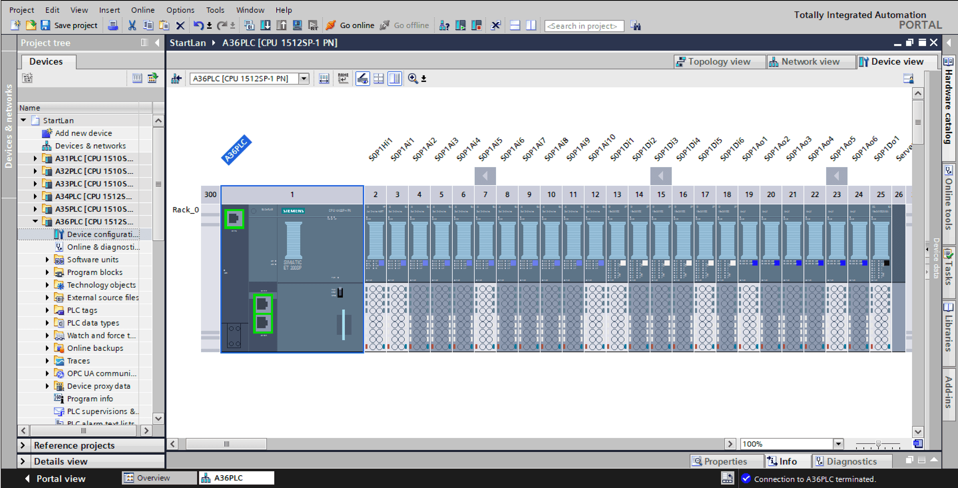Expand the A31PLC tree node

pos(35,158)
